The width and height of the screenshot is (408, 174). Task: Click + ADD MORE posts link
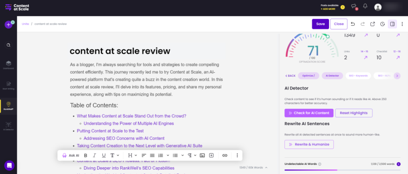328,9
